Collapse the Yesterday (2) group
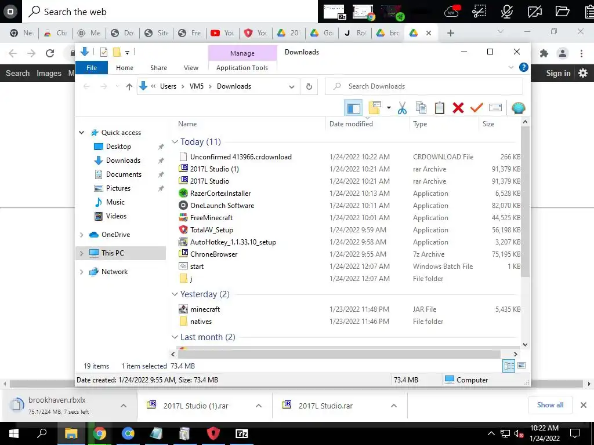This screenshot has height=445, width=594. 175,294
